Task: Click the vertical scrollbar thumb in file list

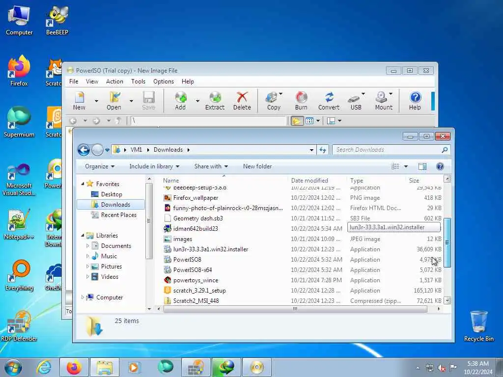Action: click(447, 242)
